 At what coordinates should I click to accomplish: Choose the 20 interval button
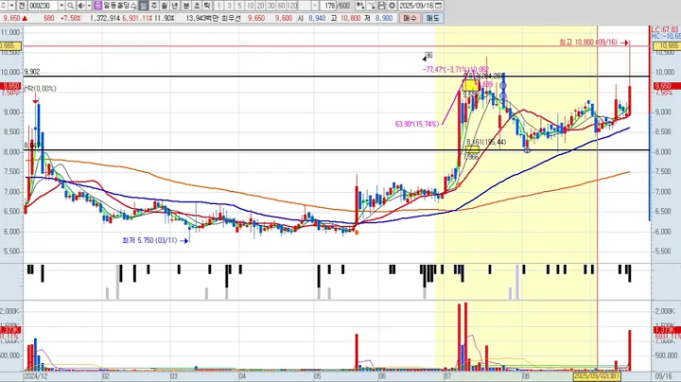click(261, 6)
